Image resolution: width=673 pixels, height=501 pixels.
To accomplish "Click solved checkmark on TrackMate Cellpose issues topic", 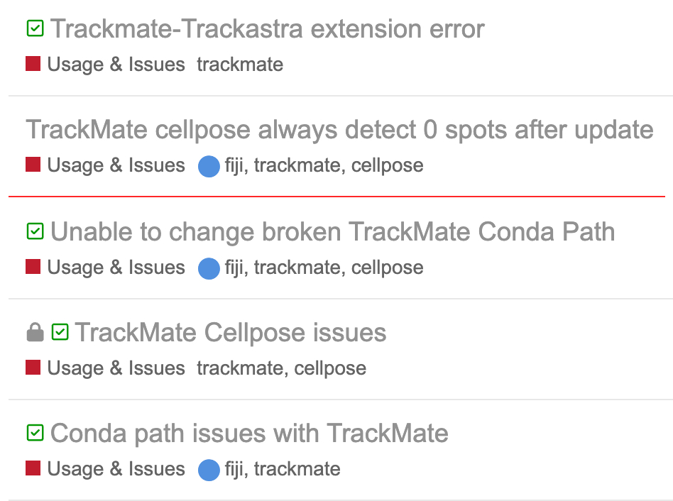I will [x=60, y=332].
